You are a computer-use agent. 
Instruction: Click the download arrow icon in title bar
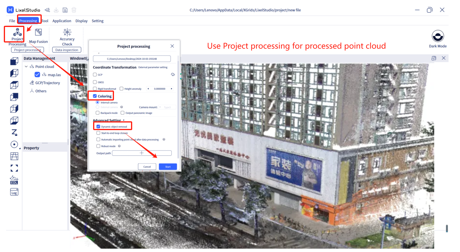pos(56,10)
